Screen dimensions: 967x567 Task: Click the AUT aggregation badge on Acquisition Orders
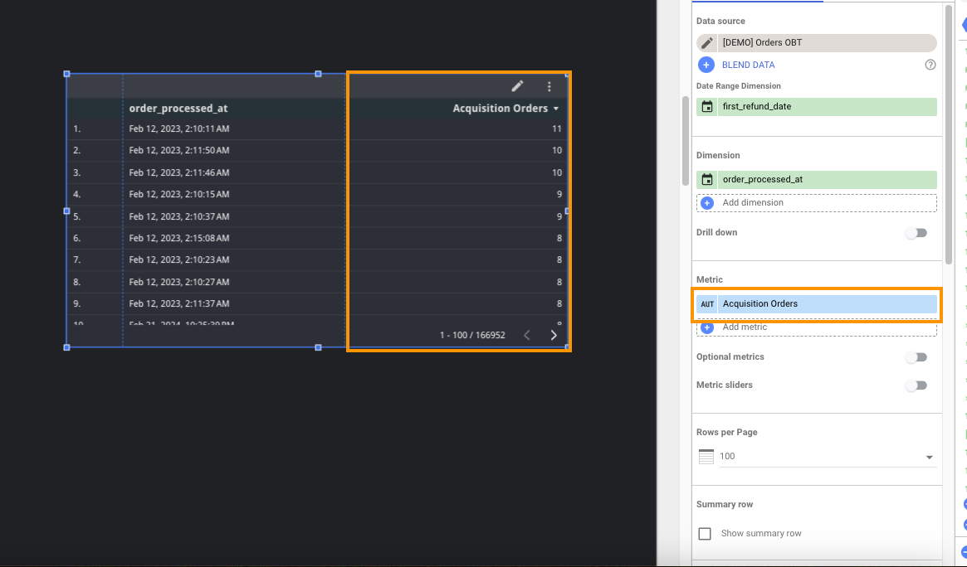tap(707, 304)
